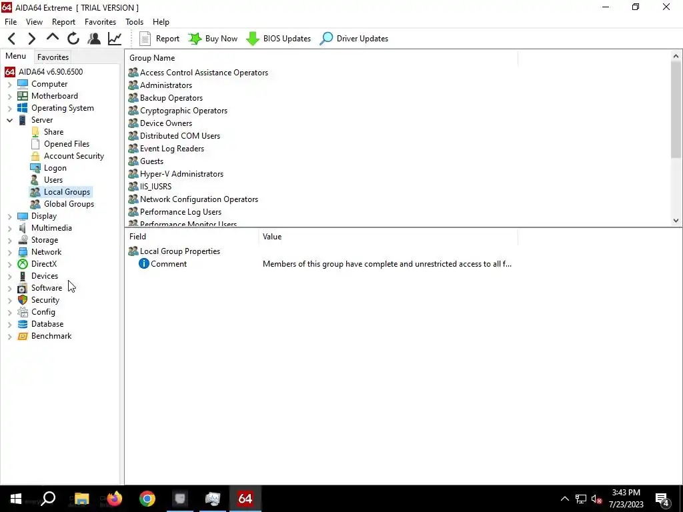Open the Windows Start menu

click(16, 499)
